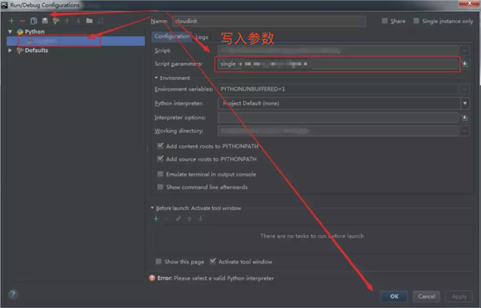This screenshot has height=308, width=481.
Task: Select the Defaults tree item
Action: (x=36, y=50)
